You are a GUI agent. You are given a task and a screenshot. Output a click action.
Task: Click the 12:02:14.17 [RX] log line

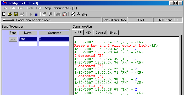[109, 42]
